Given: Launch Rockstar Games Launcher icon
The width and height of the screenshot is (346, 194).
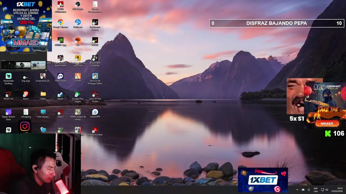Looking at the screenshot, I should (78, 61).
